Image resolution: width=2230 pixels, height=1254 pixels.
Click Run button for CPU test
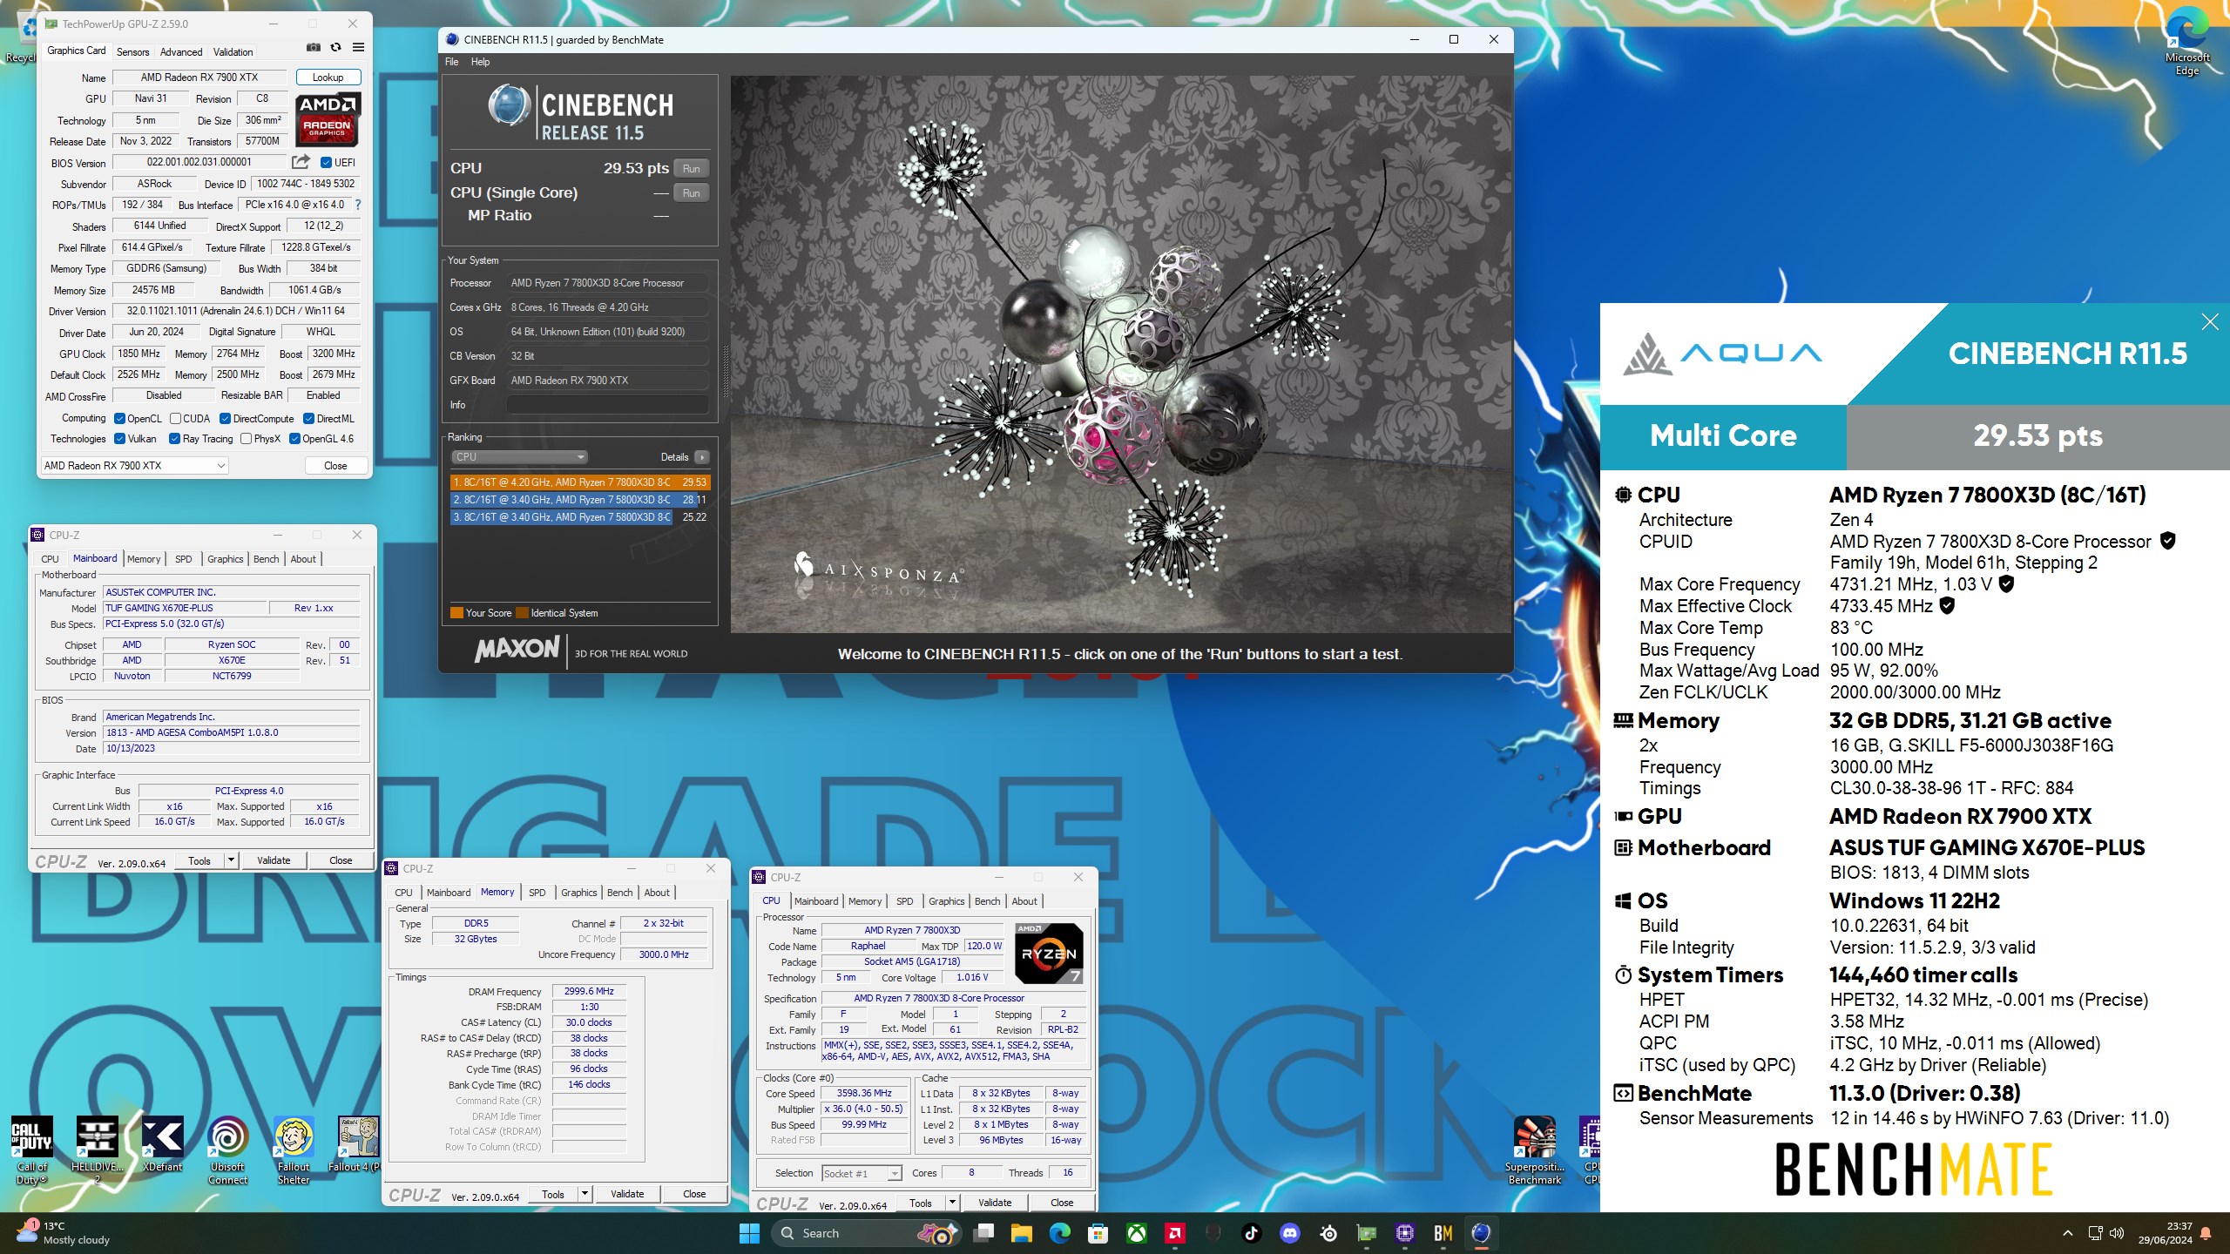tap(692, 169)
